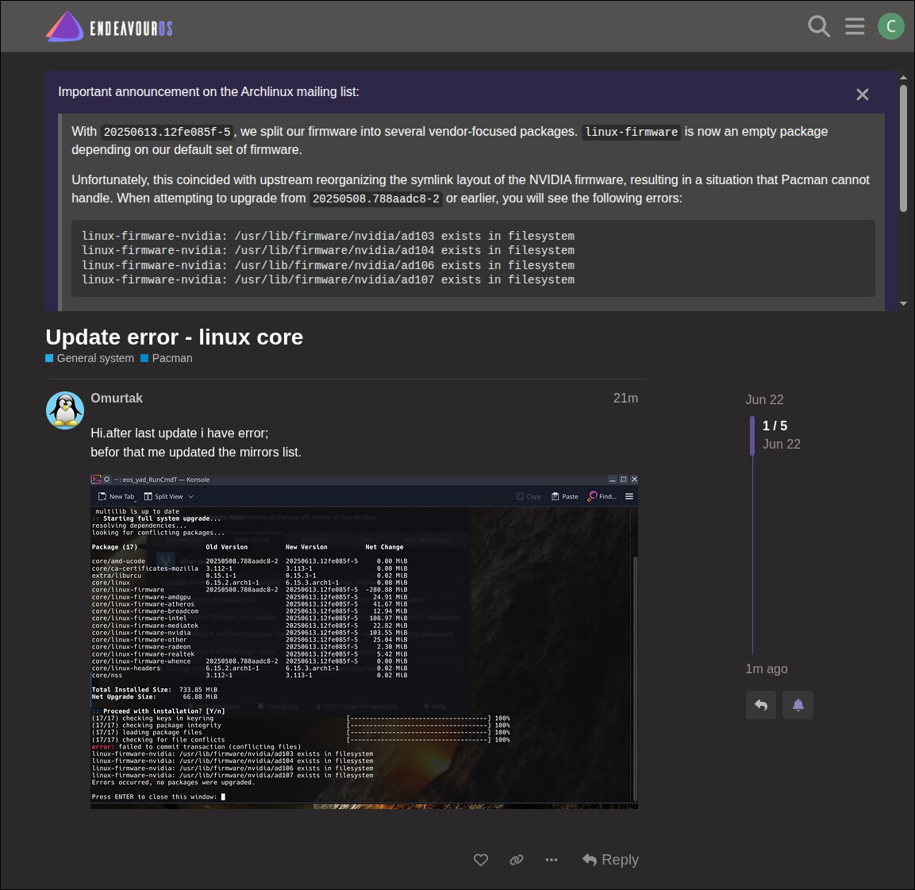Jump to latest post 1m ago
The height and width of the screenshot is (890, 915).
click(766, 668)
